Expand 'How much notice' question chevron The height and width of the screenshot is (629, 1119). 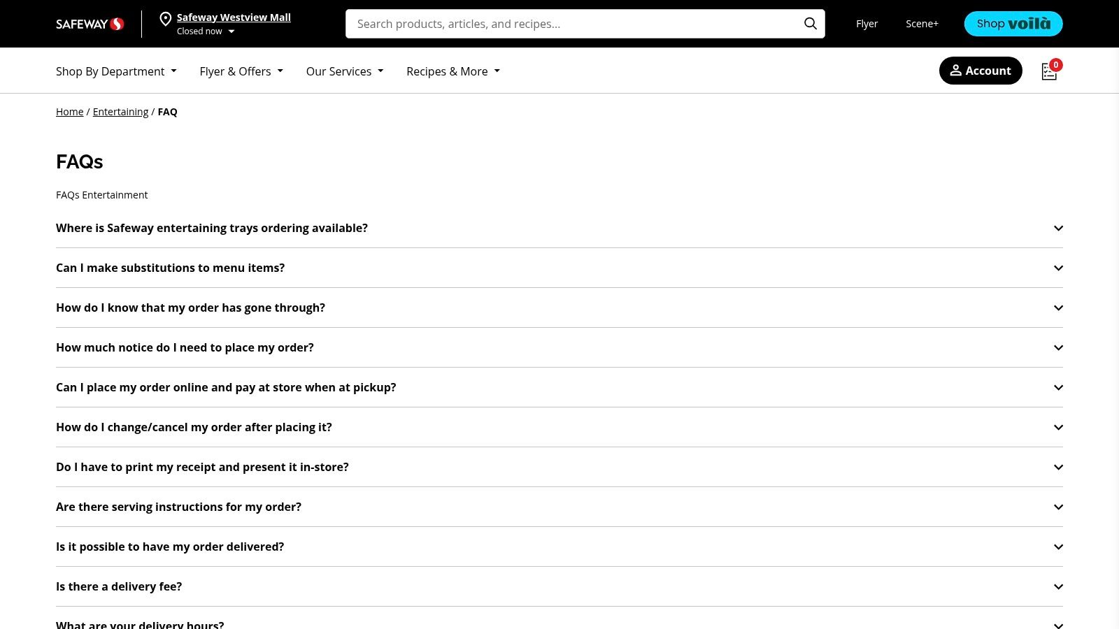click(x=1058, y=348)
